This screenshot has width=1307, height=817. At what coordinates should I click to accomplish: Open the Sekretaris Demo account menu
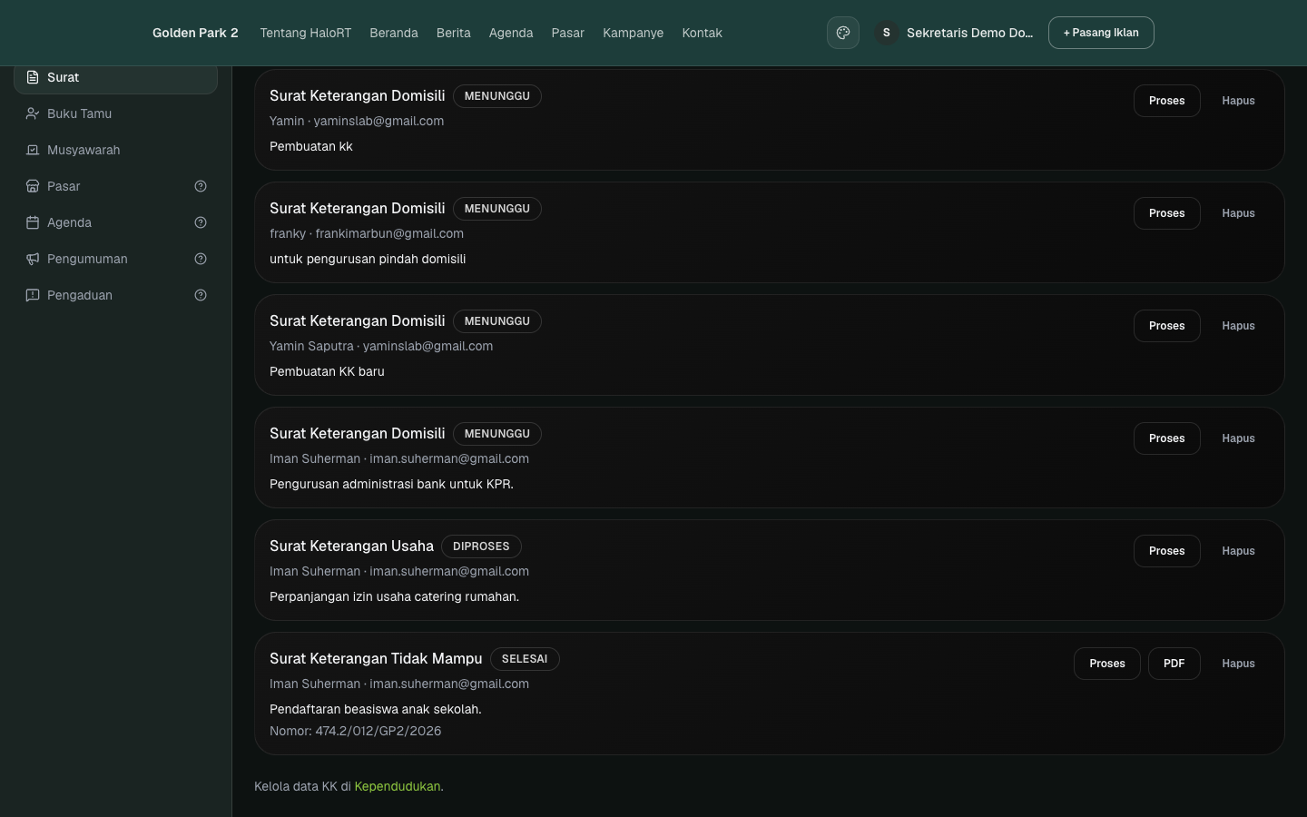pos(955,33)
